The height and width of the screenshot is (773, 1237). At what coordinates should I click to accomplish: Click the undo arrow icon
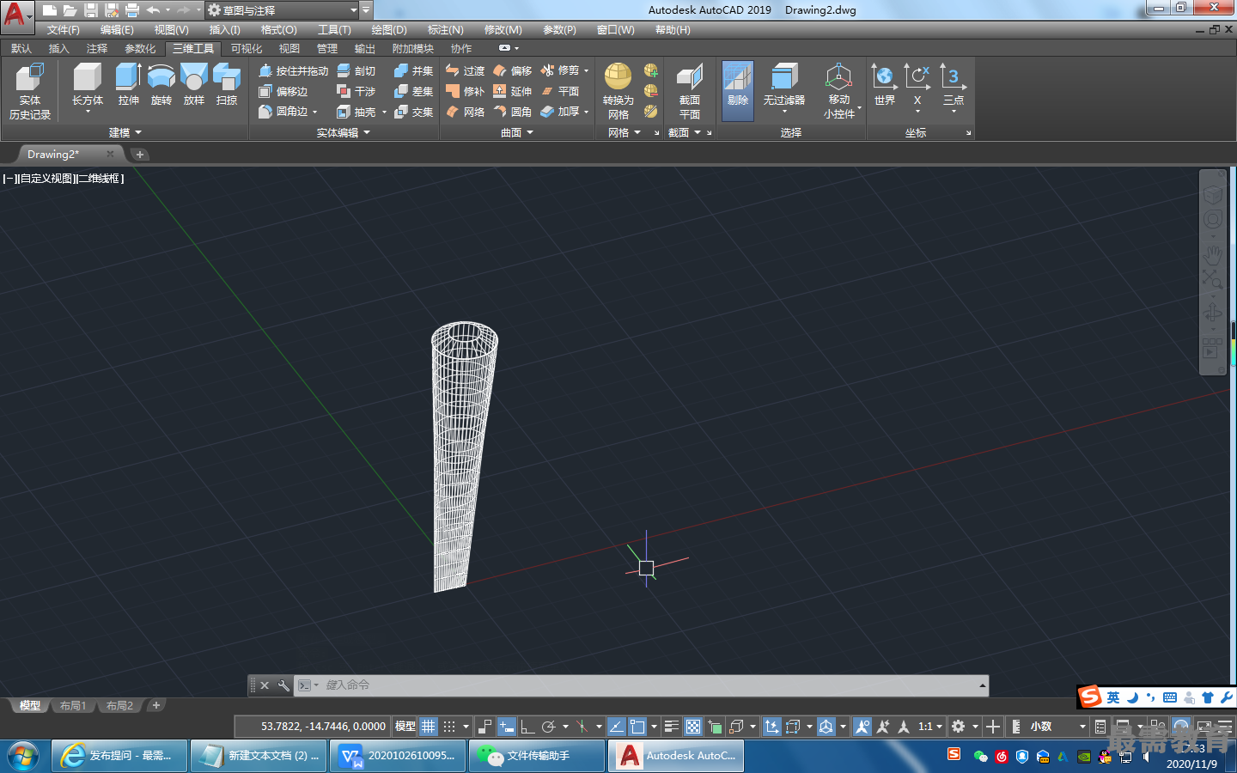tap(153, 10)
